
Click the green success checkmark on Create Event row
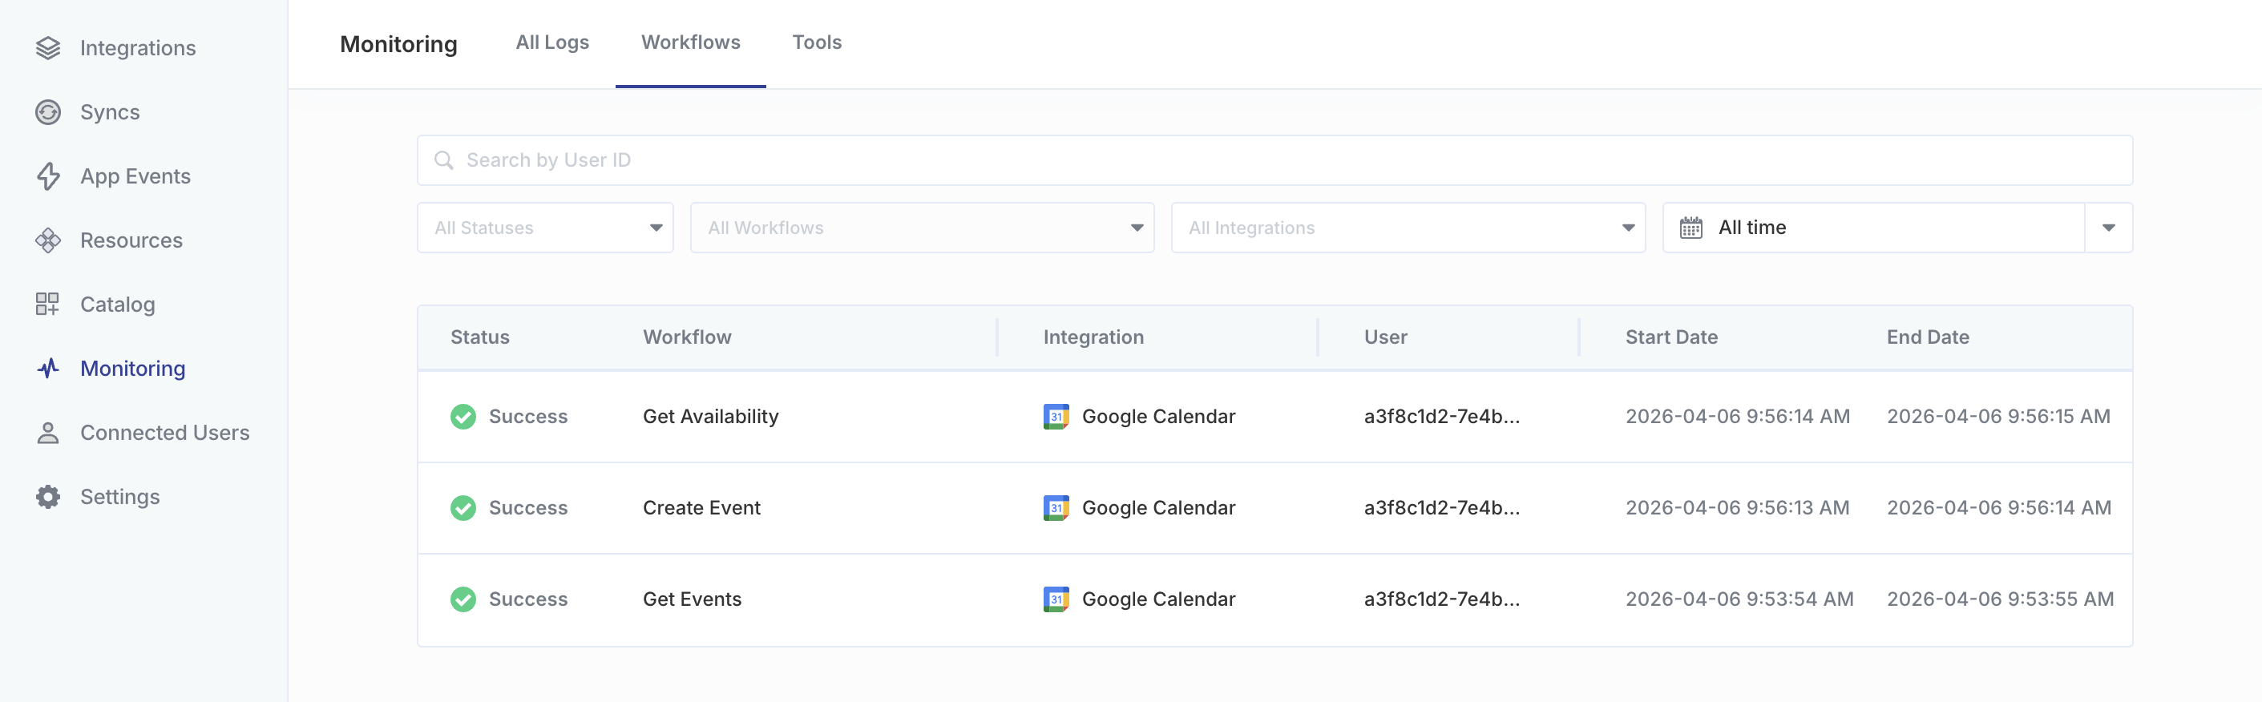pos(462,508)
